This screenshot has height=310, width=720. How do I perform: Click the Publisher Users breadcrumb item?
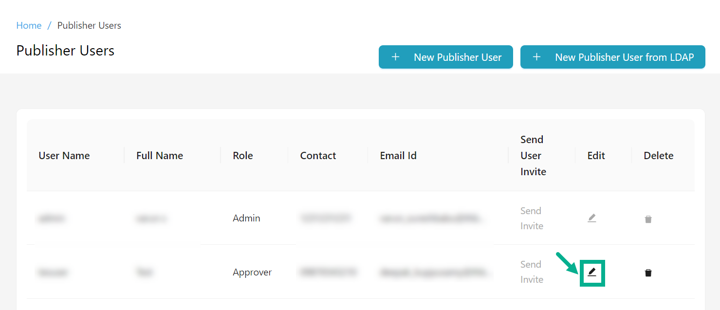pyautogui.click(x=89, y=26)
